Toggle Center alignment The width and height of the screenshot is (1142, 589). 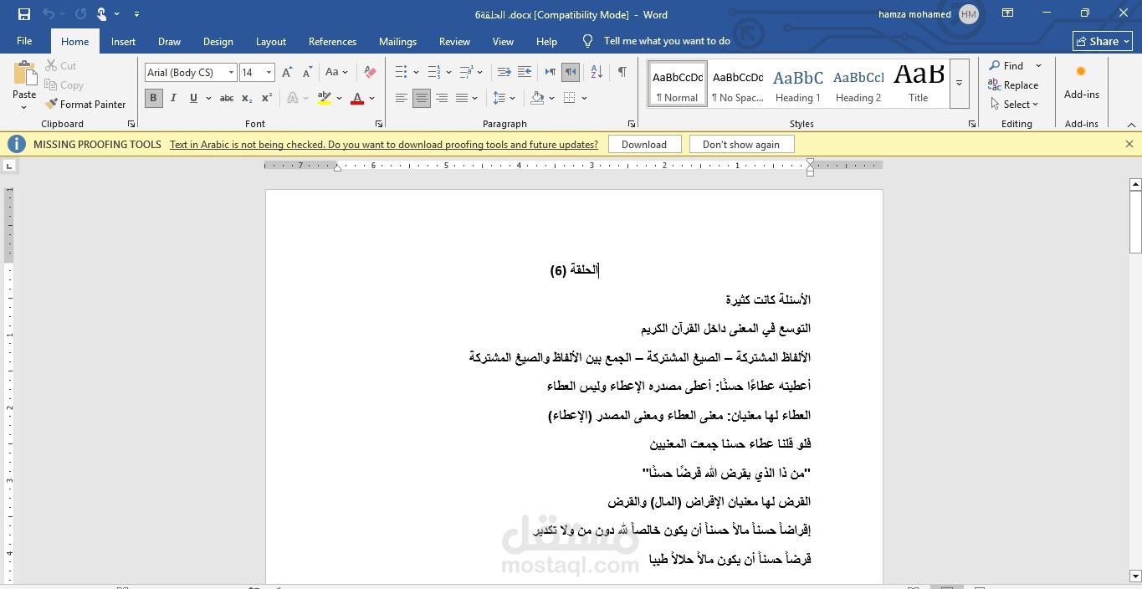422,99
